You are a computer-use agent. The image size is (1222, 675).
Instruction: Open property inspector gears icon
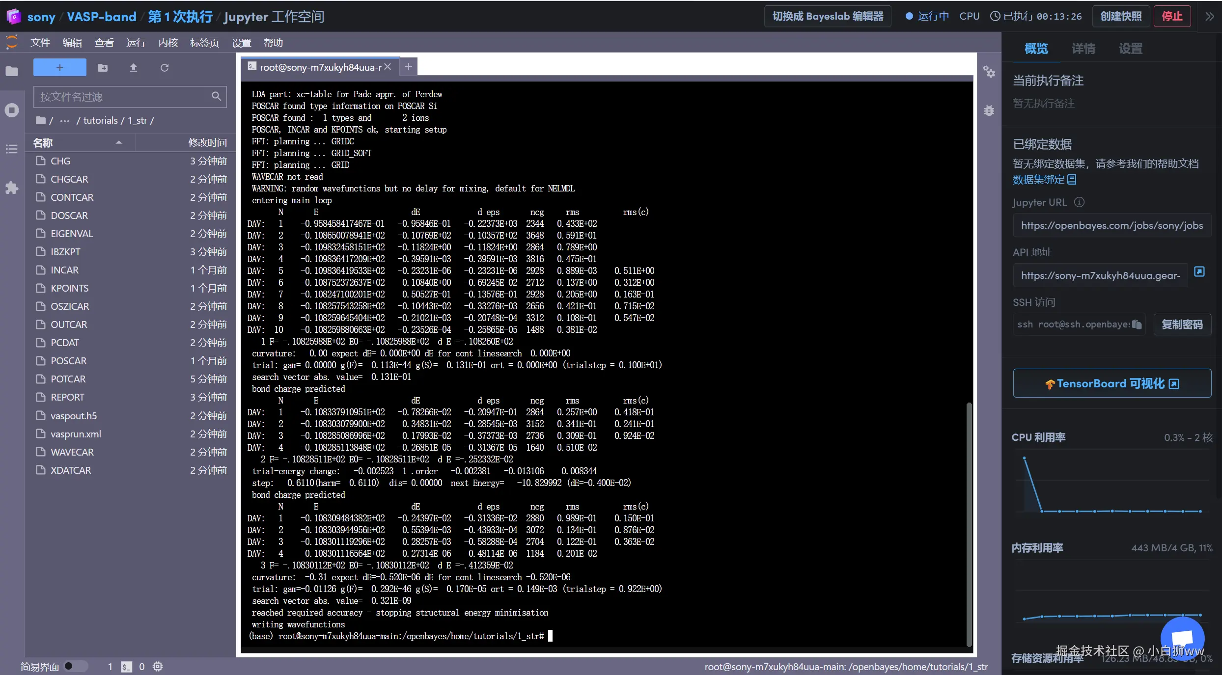coord(989,72)
